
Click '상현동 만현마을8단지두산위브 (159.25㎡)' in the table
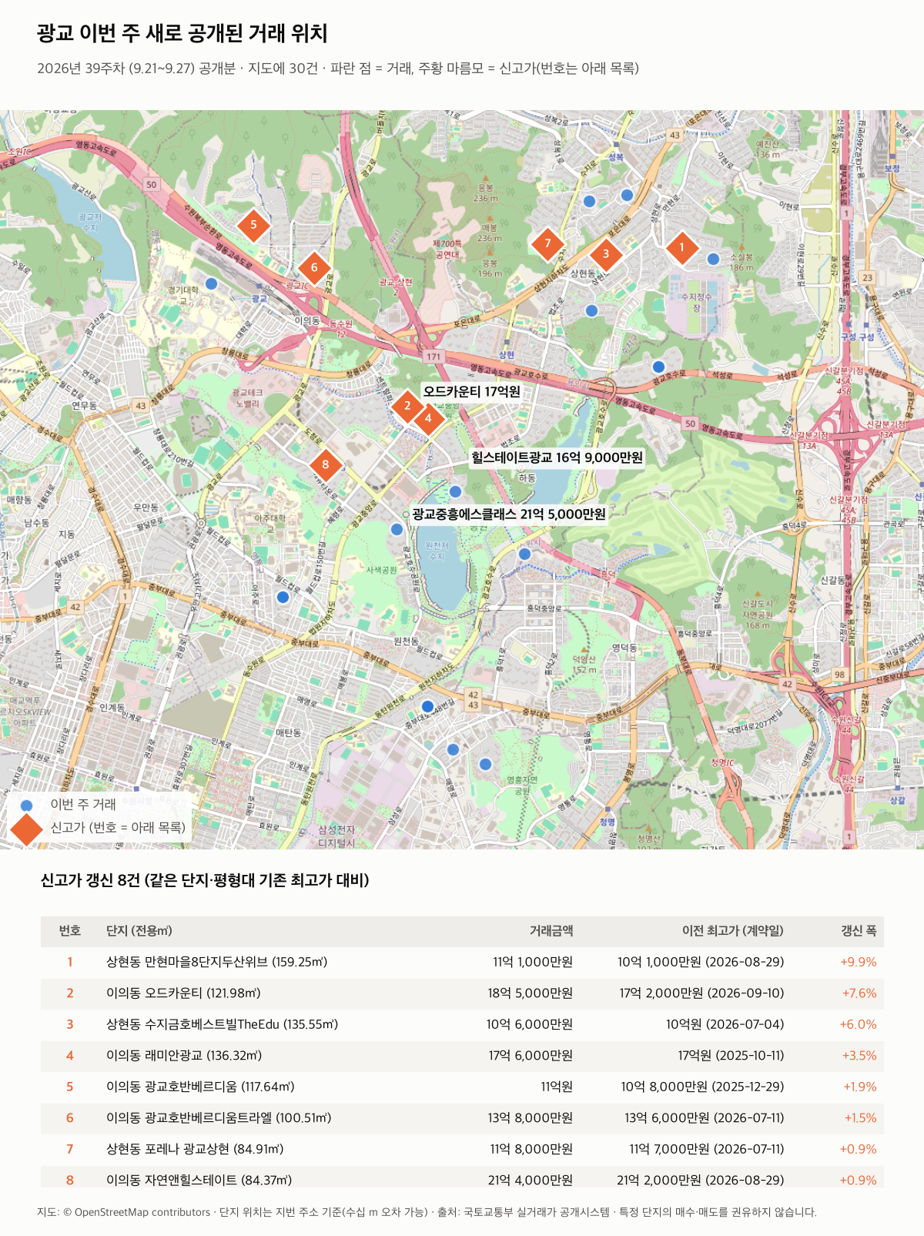[x=217, y=962]
